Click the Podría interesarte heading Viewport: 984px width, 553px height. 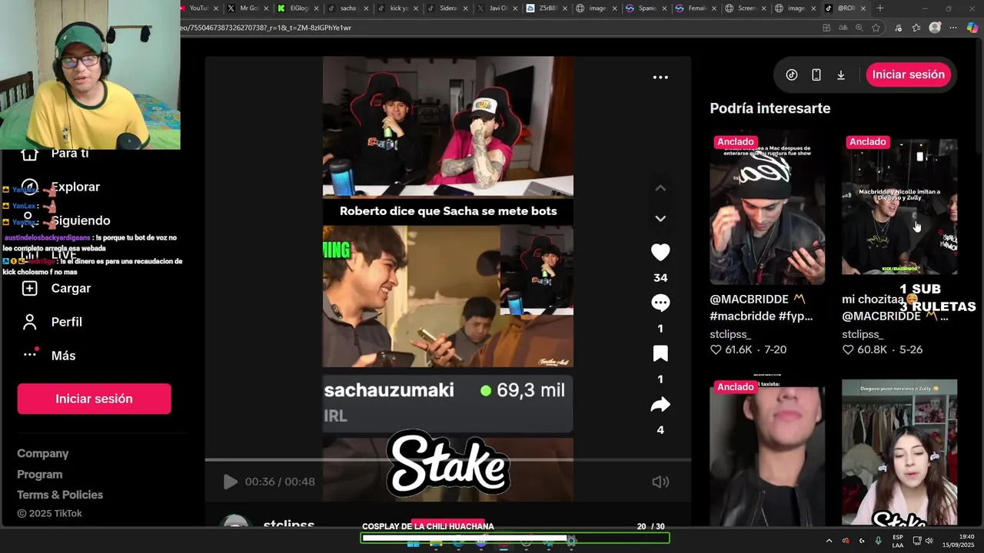click(770, 108)
